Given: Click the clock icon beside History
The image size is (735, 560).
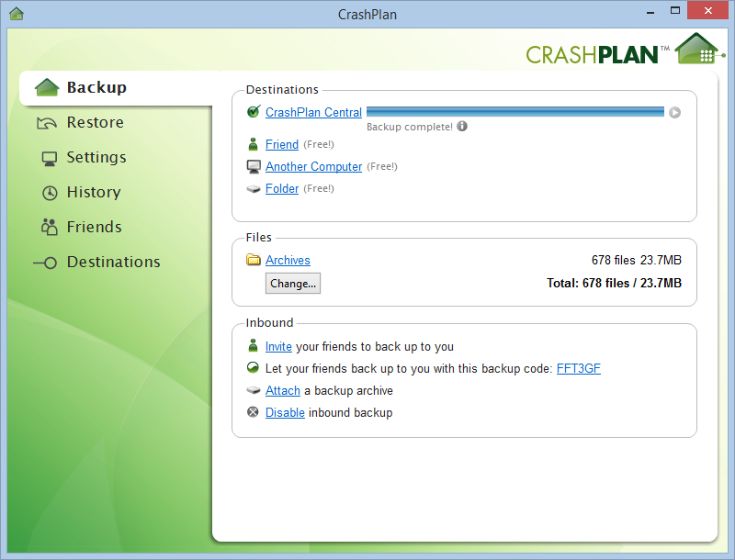Looking at the screenshot, I should (x=50, y=193).
